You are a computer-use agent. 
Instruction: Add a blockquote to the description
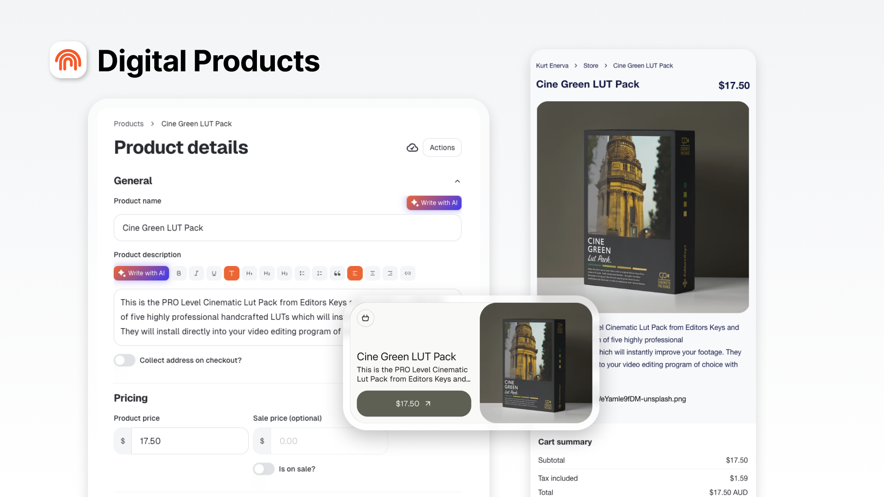click(337, 273)
